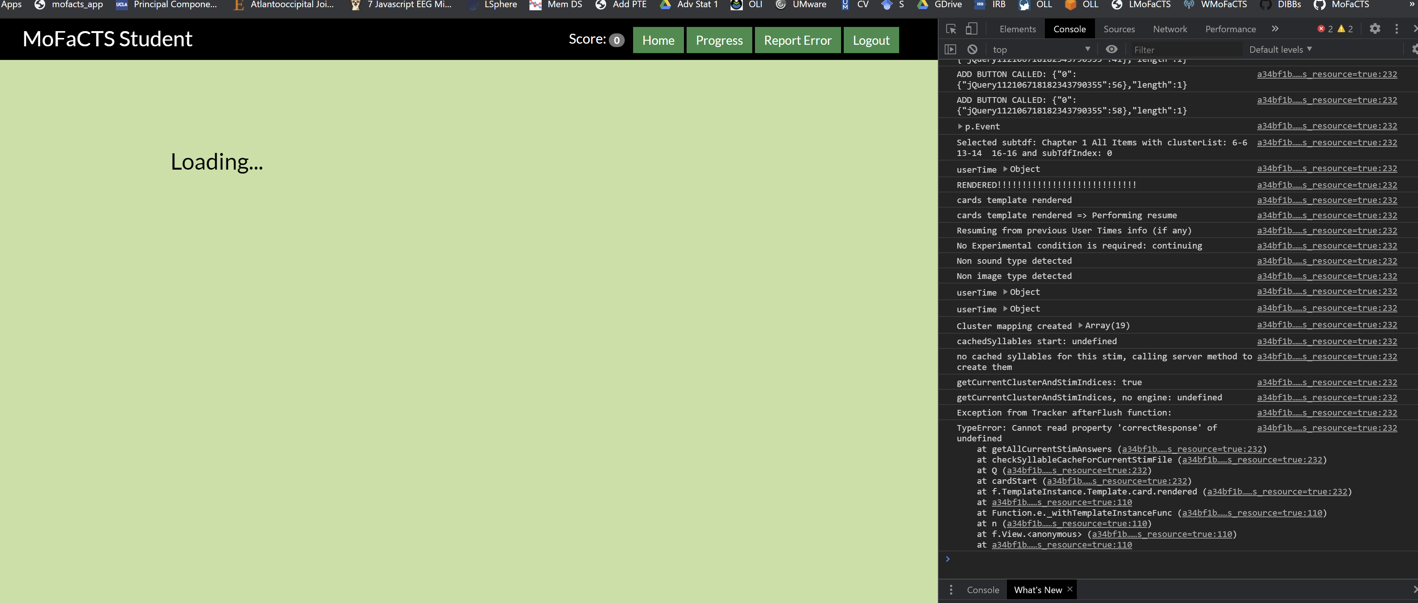Viewport: 1418px width, 603px height.
Task: Open the three-dot DevTools customize menu
Action: 1397,28
